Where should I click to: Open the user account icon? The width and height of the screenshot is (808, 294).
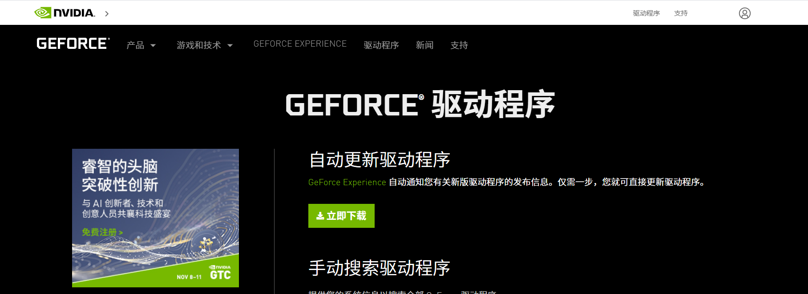coord(744,13)
